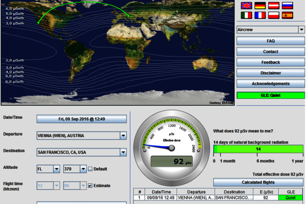Click the Contact button
Image resolution: width=306 pixels, height=204 pixels.
point(271,52)
